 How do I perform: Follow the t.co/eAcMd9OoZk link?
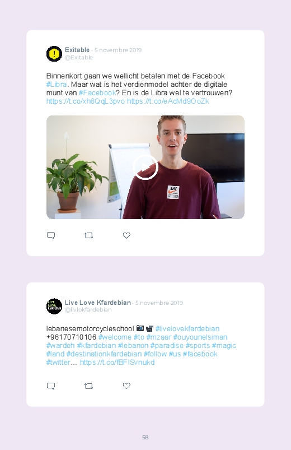[x=168, y=101]
